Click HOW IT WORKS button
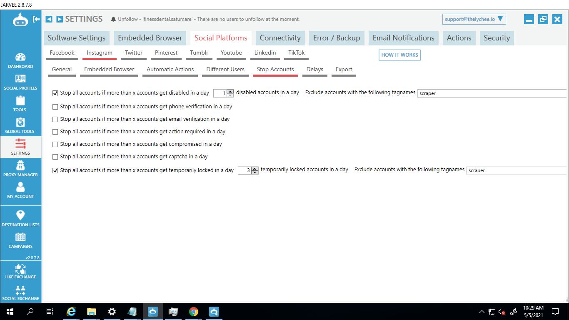Viewport: 569px width, 320px height. point(399,55)
